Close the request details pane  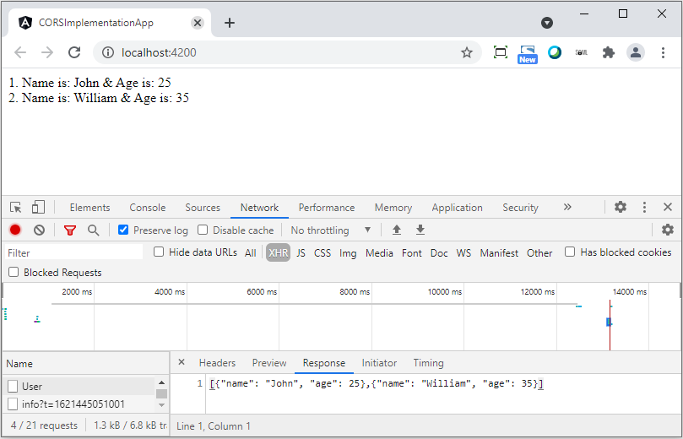point(182,362)
